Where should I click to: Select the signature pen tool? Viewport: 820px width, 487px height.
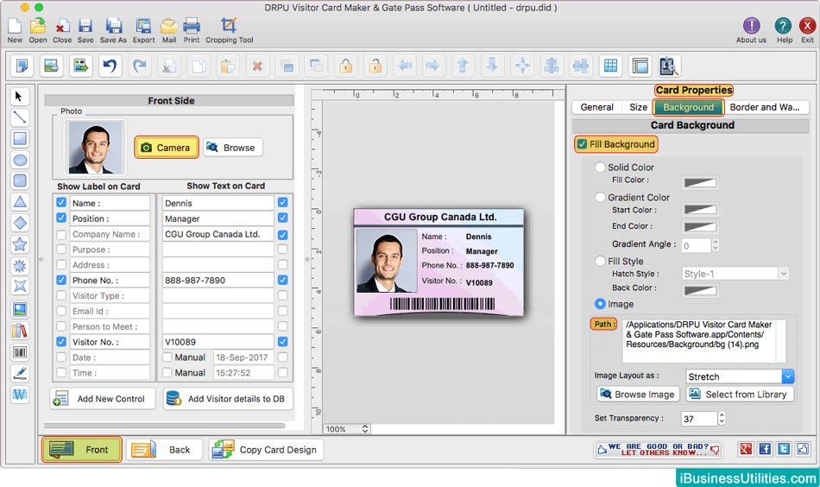point(19,373)
